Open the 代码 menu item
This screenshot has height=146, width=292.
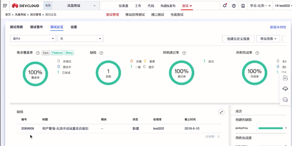click(151, 6)
